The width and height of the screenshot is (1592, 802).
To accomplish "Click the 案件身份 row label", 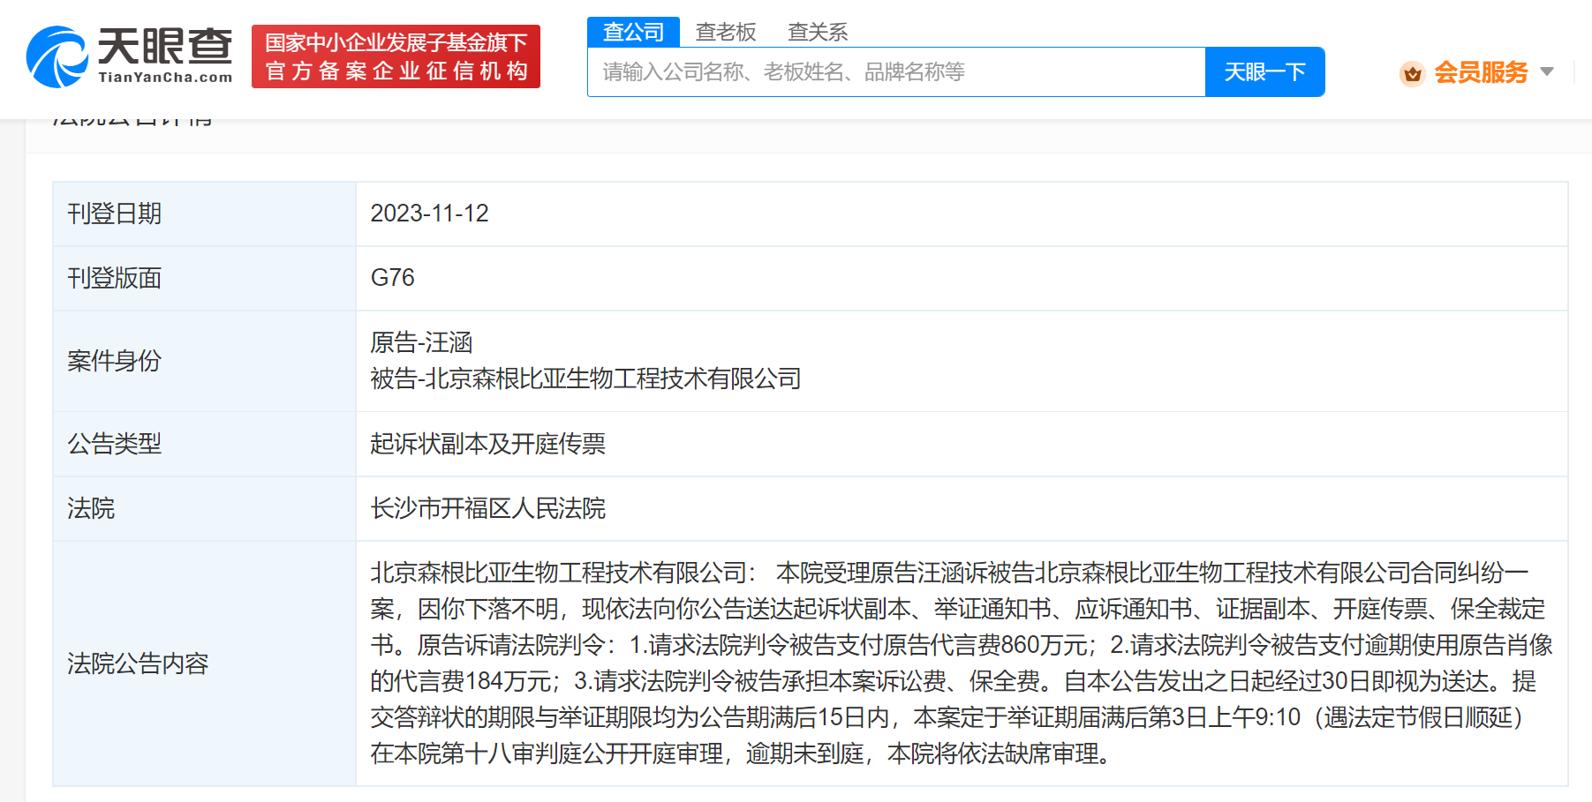I will pos(114,361).
